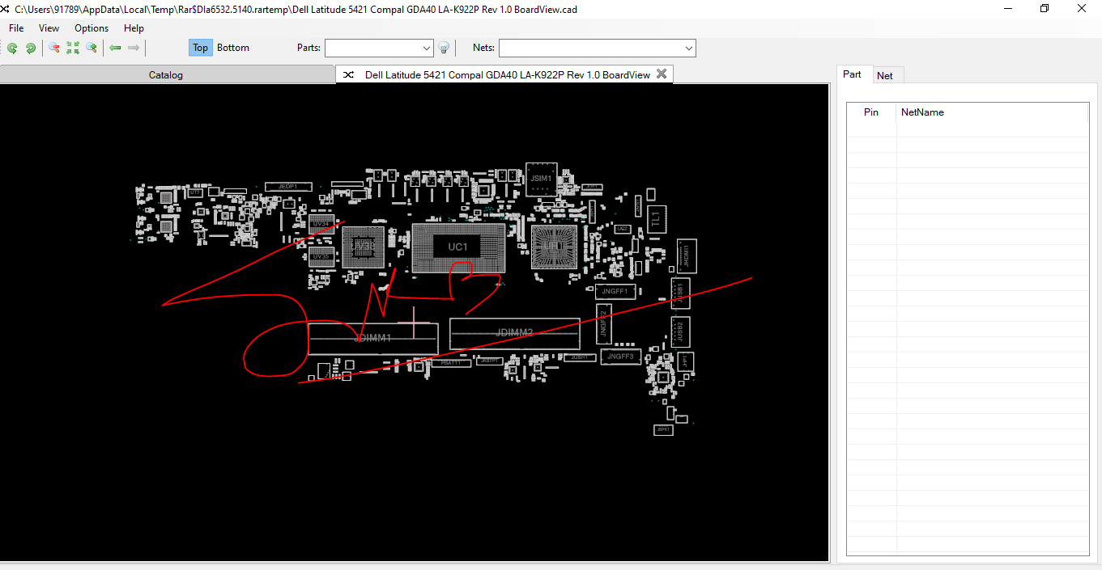Select the UV35 chip
Viewport: 1102px width, 570px height.
pyautogui.click(x=321, y=256)
